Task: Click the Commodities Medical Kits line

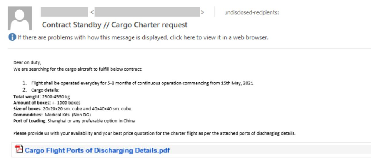Action: point(52,115)
